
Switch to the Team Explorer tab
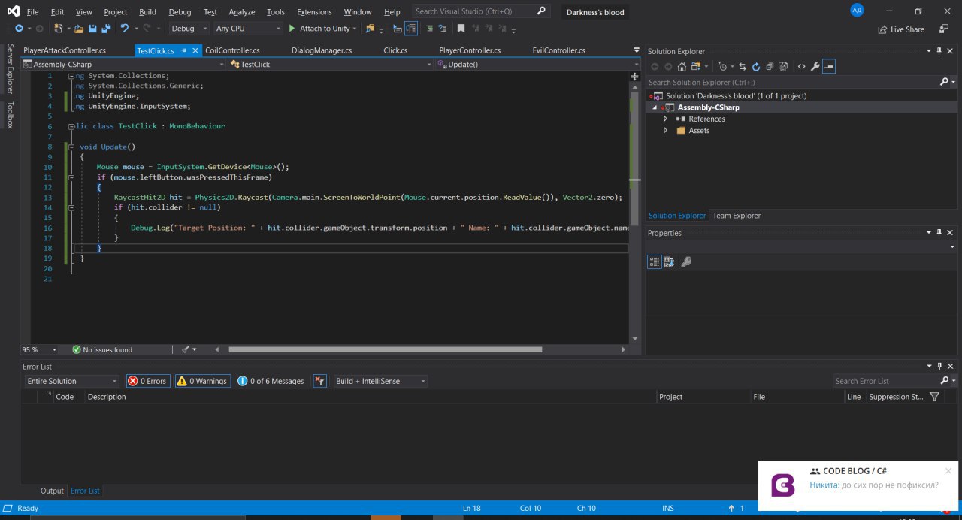(737, 216)
